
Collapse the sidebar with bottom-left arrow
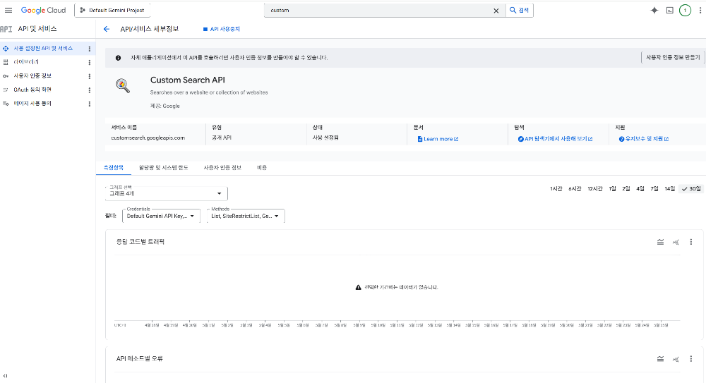pyautogui.click(x=5, y=375)
